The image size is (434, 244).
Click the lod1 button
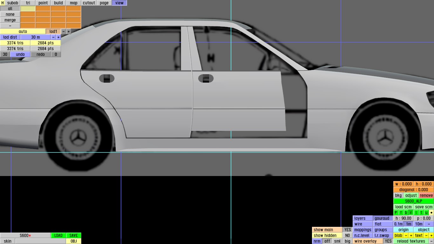pyautogui.click(x=53, y=31)
